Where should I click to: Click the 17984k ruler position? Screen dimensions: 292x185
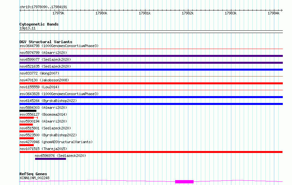274,13
